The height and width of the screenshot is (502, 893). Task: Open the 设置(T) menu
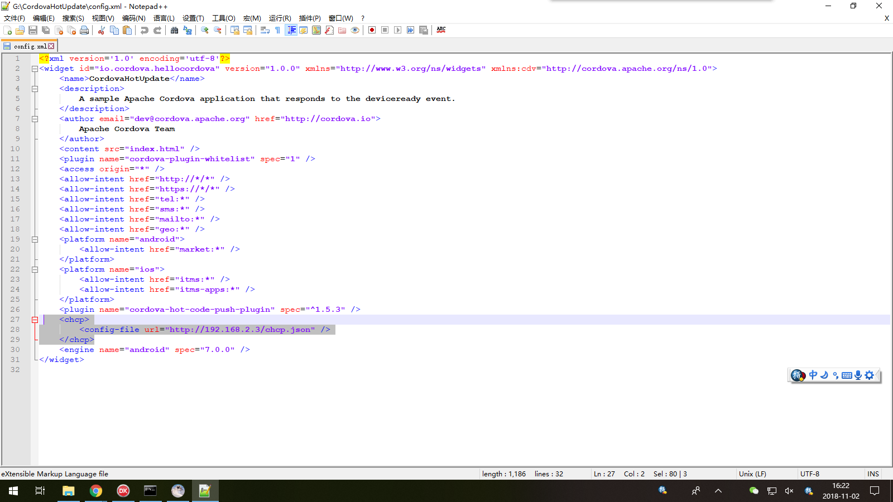click(x=194, y=18)
